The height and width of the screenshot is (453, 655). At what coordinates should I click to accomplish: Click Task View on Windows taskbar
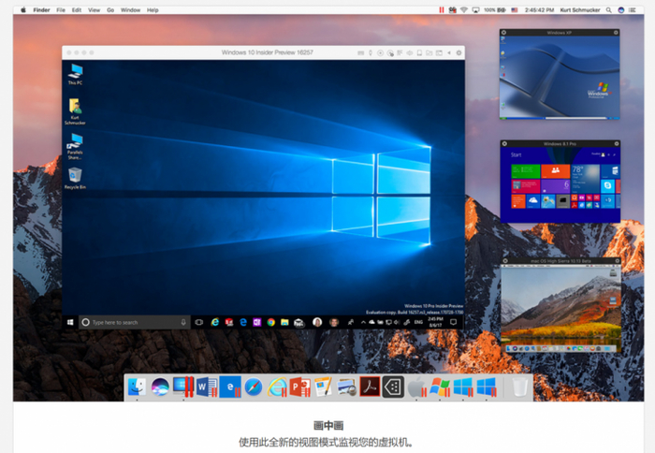(199, 322)
